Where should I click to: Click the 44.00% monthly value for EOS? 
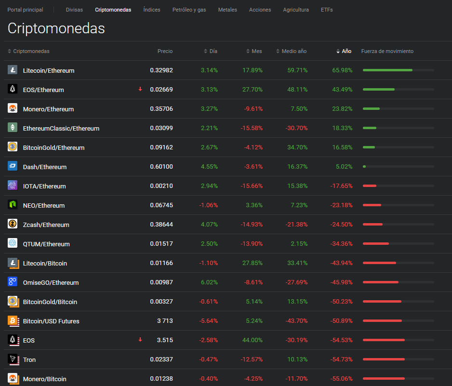pos(252,340)
